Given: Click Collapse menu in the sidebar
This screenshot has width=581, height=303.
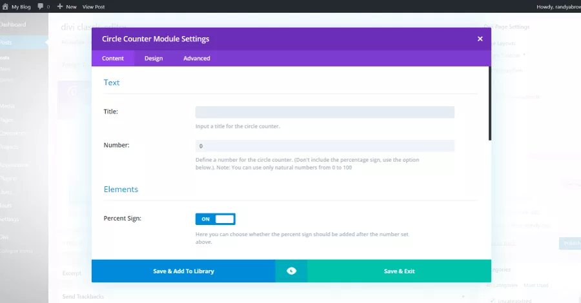Looking at the screenshot, I should [x=16, y=251].
